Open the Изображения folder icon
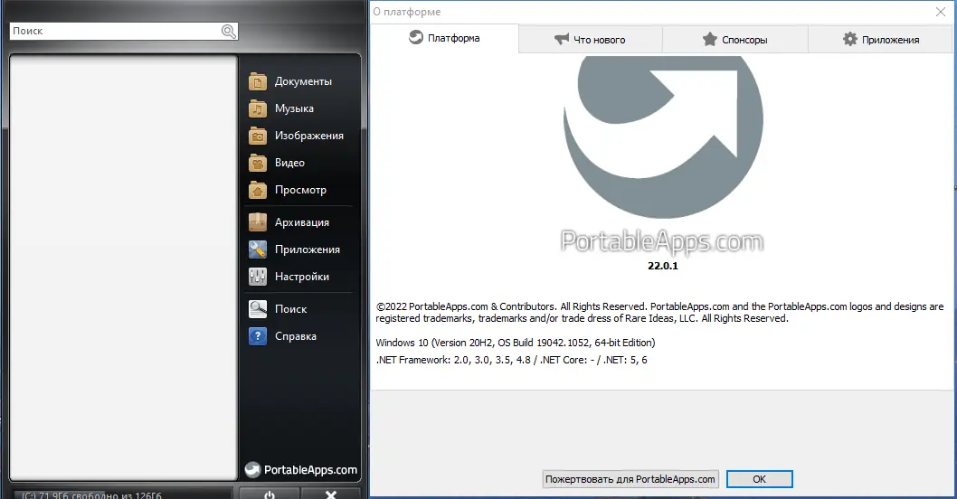Screen dimensions: 957x499 click(x=258, y=136)
